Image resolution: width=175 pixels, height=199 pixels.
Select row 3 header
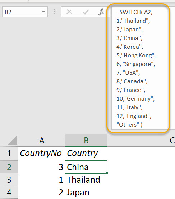[9, 180]
